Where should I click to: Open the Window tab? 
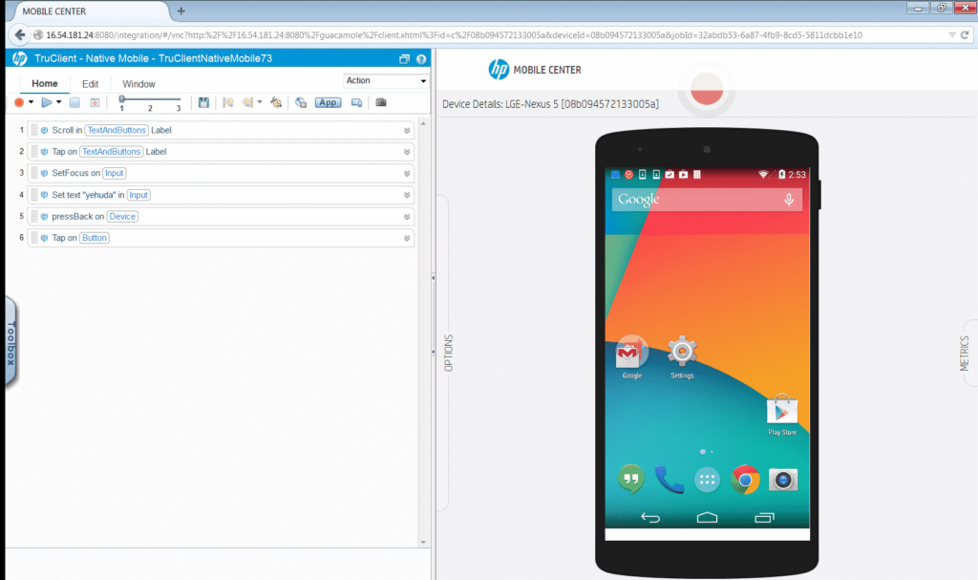point(138,84)
